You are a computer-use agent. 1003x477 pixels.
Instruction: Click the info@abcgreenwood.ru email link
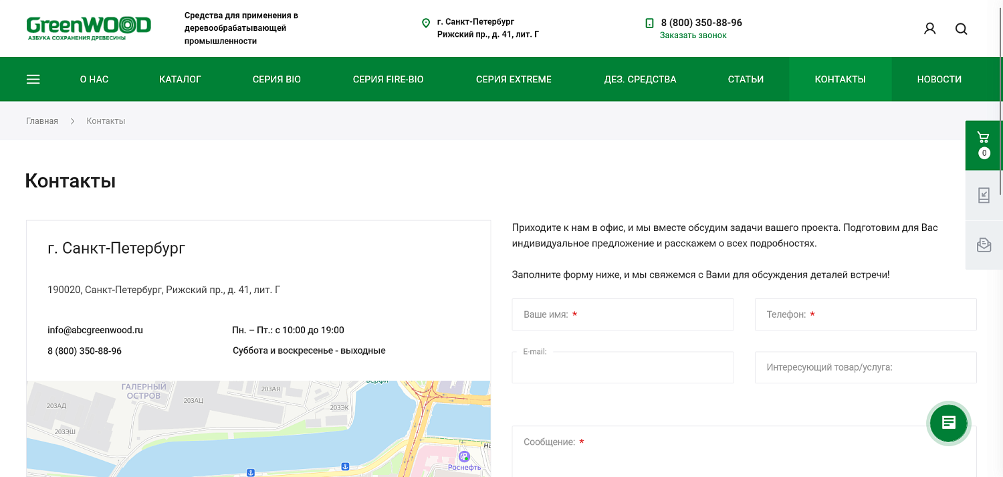[x=95, y=330]
